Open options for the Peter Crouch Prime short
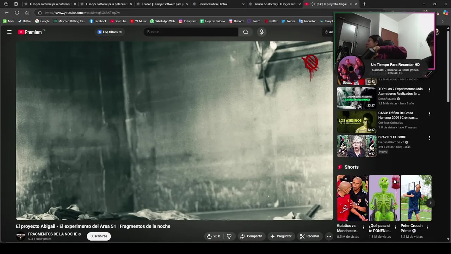 [x=427, y=228]
